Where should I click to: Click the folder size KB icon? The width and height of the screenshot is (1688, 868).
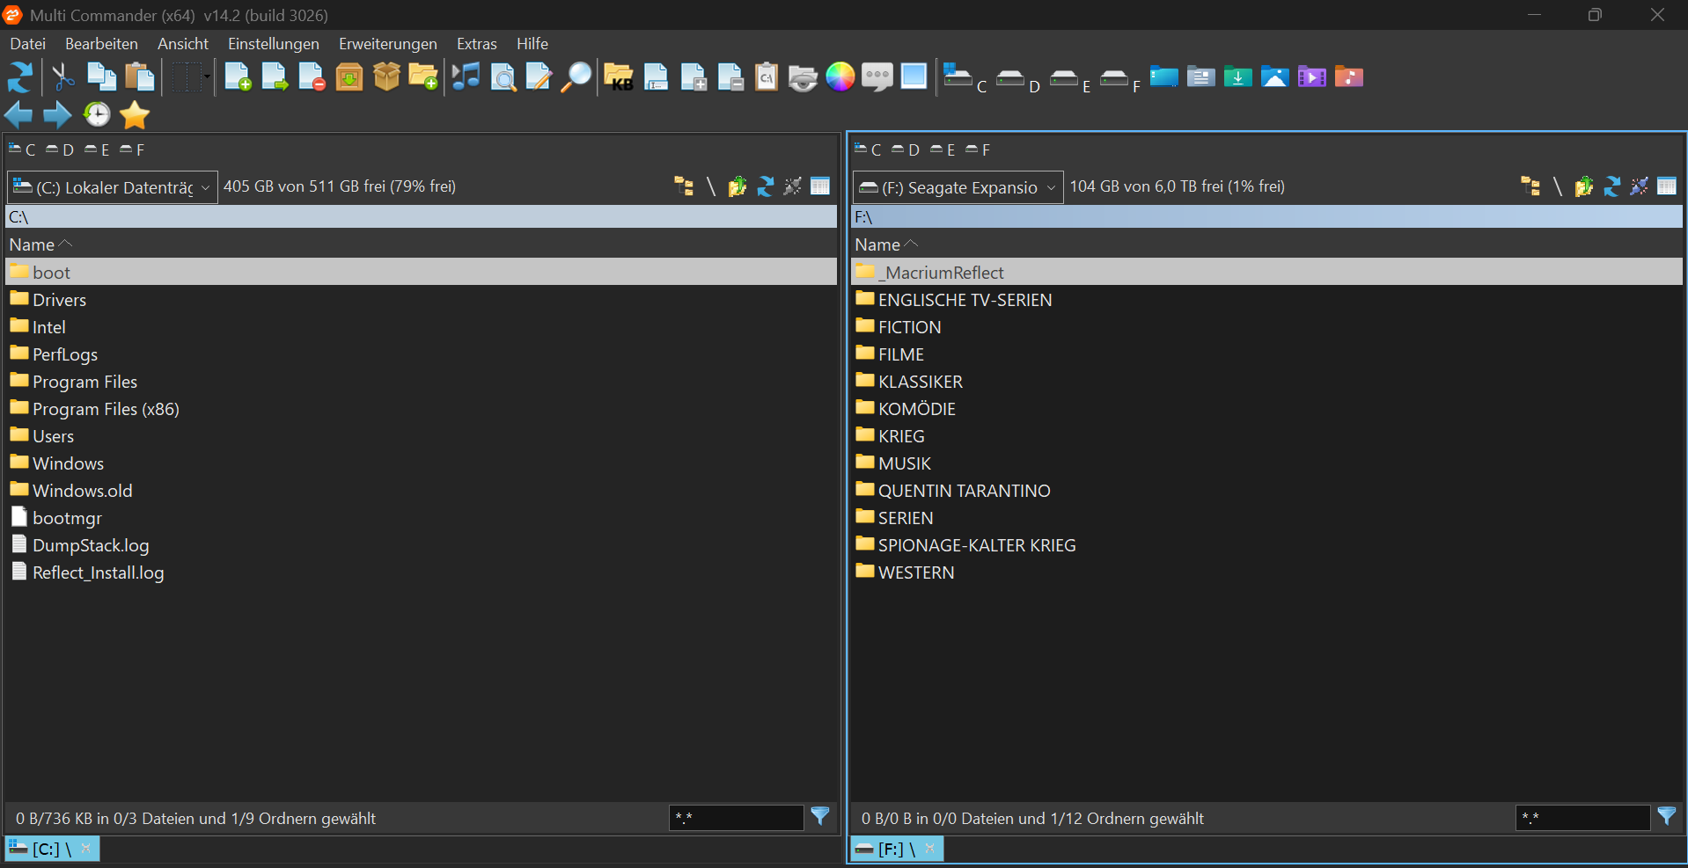619,77
